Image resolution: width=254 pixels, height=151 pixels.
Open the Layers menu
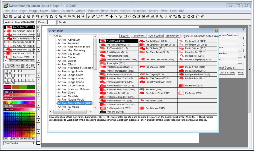[x=44, y=11]
